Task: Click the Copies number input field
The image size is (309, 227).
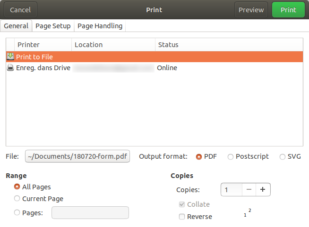Action: point(231,189)
